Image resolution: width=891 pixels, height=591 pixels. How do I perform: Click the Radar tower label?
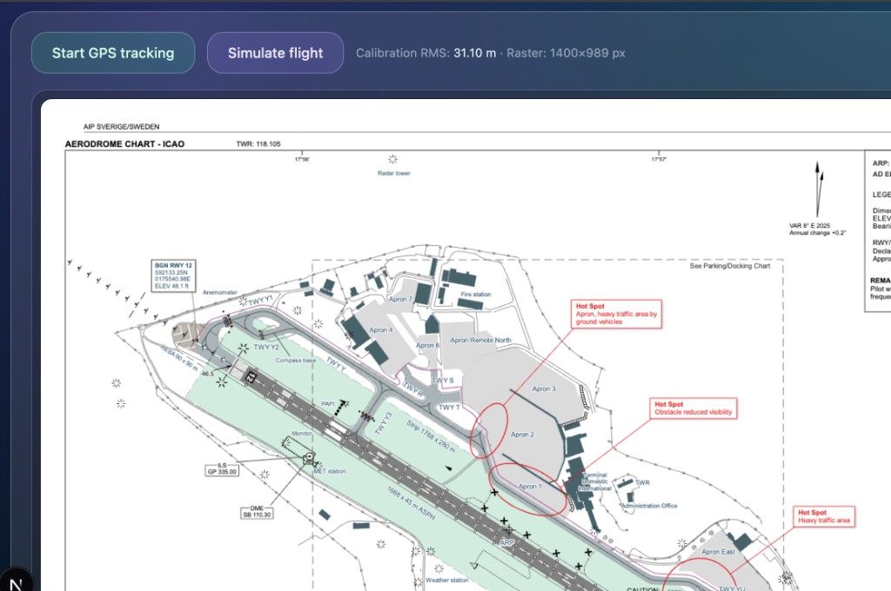click(394, 173)
